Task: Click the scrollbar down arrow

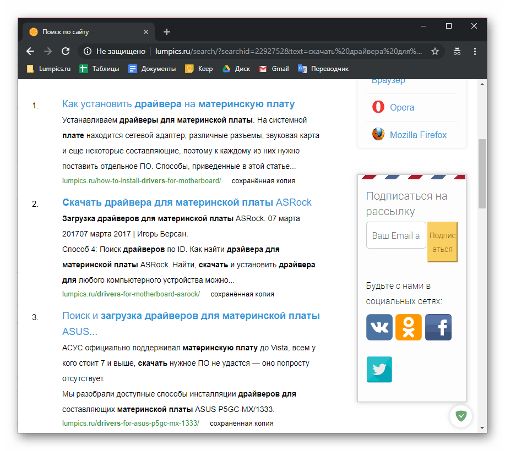Action: click(x=482, y=427)
